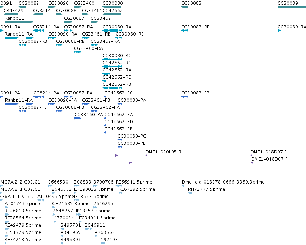
Task: Click transcript CG30083-RB
Action: point(195,27)
